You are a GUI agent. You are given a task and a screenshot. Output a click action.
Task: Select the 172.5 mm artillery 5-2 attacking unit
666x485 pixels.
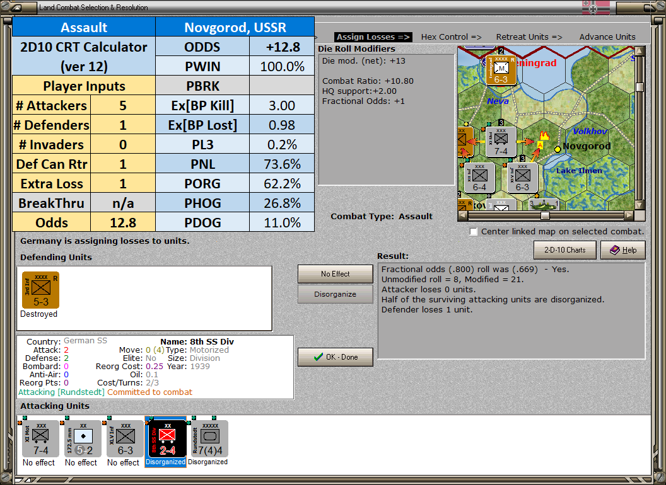pos(83,439)
